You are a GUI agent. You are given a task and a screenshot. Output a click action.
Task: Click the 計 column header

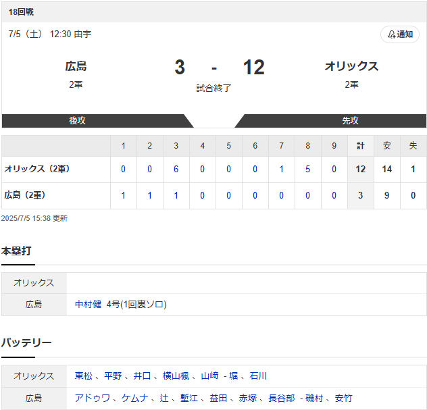(x=361, y=146)
